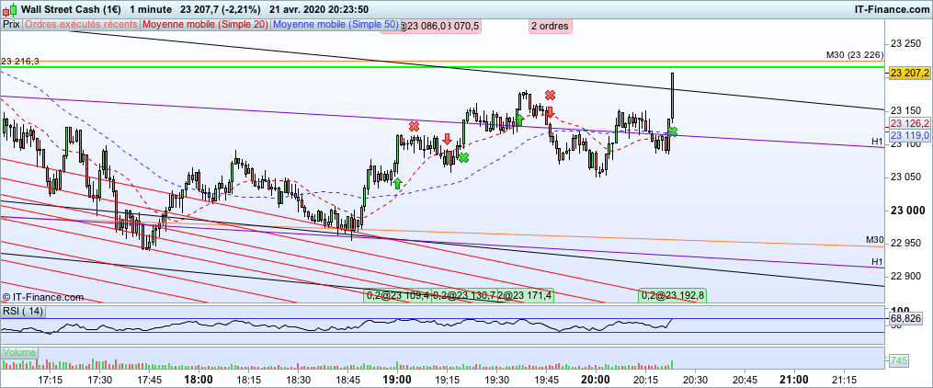Select the Ordres exécutés récents legend tab

[x=82, y=25]
